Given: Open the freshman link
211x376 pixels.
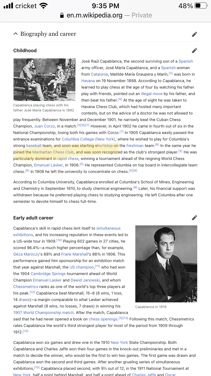Looking at the screenshot, I should pyautogui.click(x=135, y=146).
